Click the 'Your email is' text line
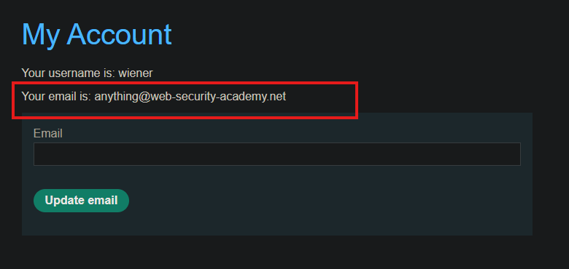Viewport: 569px width, 269px height. (x=154, y=97)
